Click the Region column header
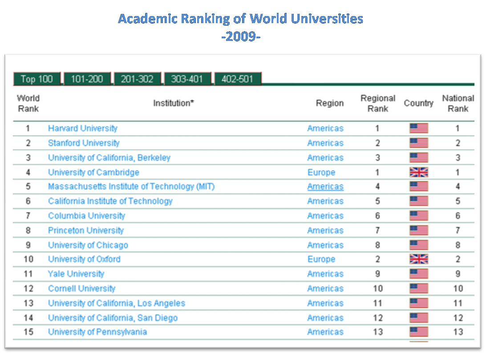This screenshot has height=355, width=486. point(330,103)
